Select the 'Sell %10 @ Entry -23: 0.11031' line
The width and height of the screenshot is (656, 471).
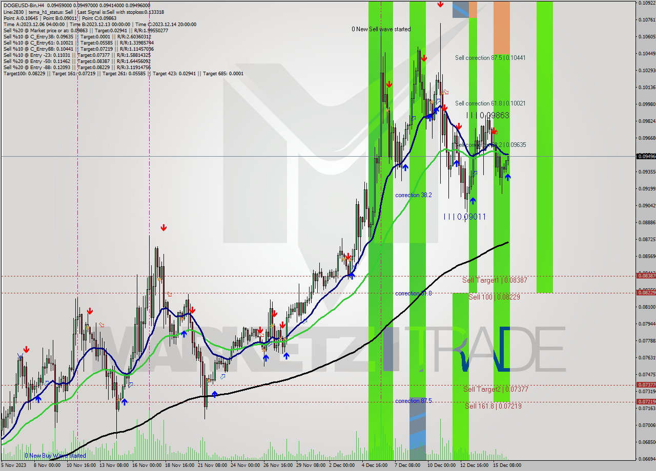pyautogui.click(x=77, y=55)
